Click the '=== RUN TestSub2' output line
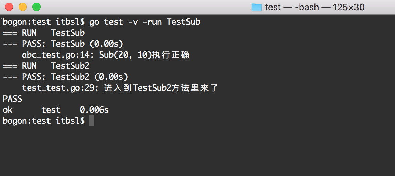The width and height of the screenshot is (395, 176). pos(46,66)
